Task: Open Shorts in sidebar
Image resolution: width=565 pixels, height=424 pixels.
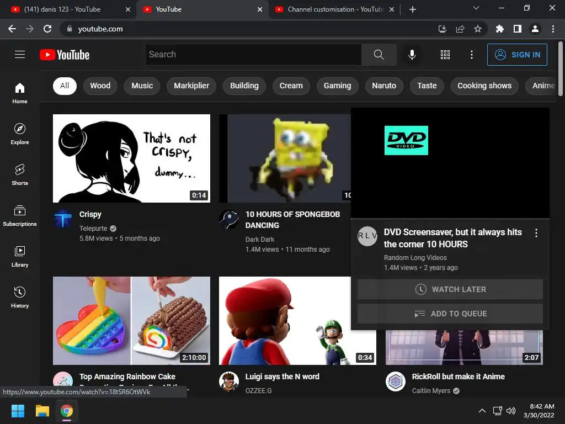Action: pyautogui.click(x=20, y=174)
